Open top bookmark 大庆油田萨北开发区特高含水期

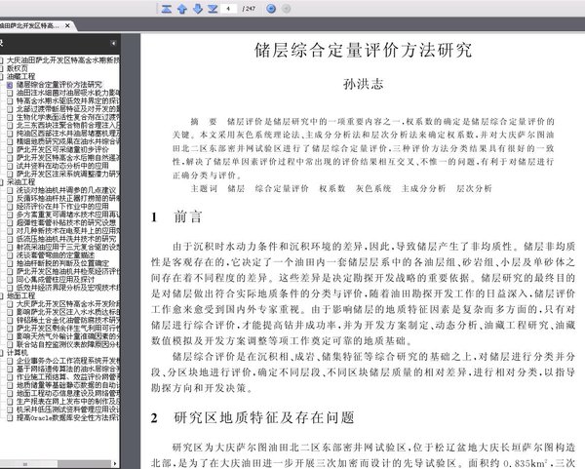tap(63, 60)
